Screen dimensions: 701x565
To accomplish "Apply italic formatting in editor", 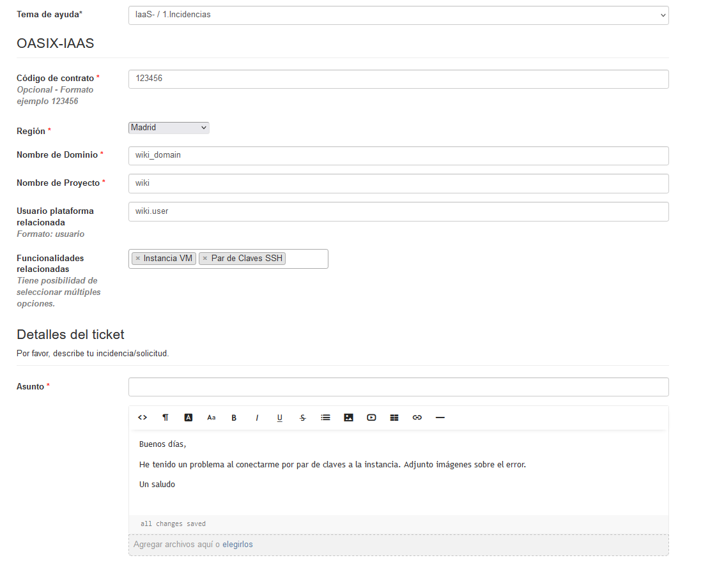I will pyautogui.click(x=257, y=418).
